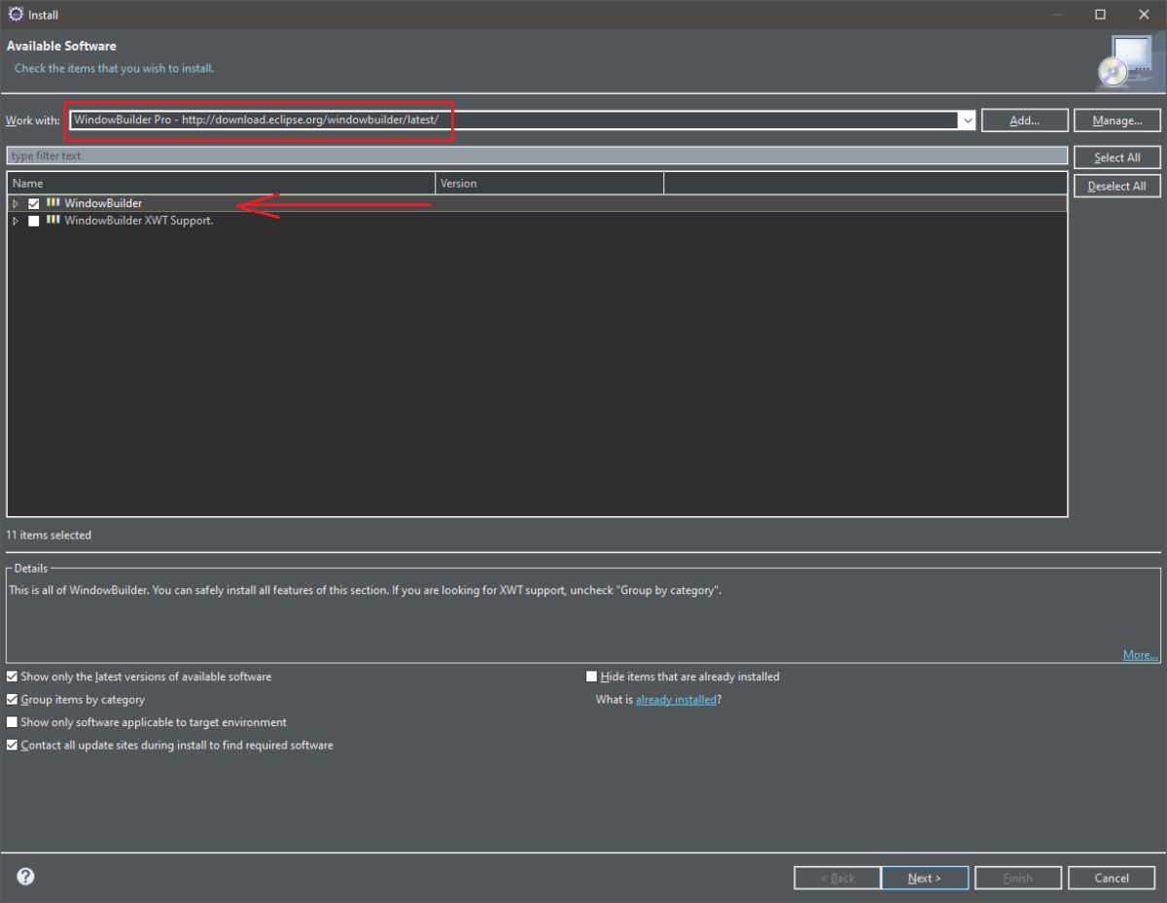Uncheck the WindowBuilder checkbox

coord(34,204)
